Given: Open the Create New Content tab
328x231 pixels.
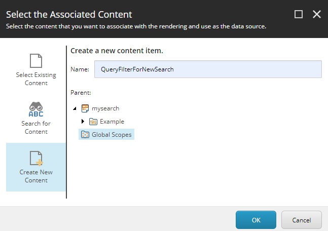Looking at the screenshot, I should [x=36, y=167].
